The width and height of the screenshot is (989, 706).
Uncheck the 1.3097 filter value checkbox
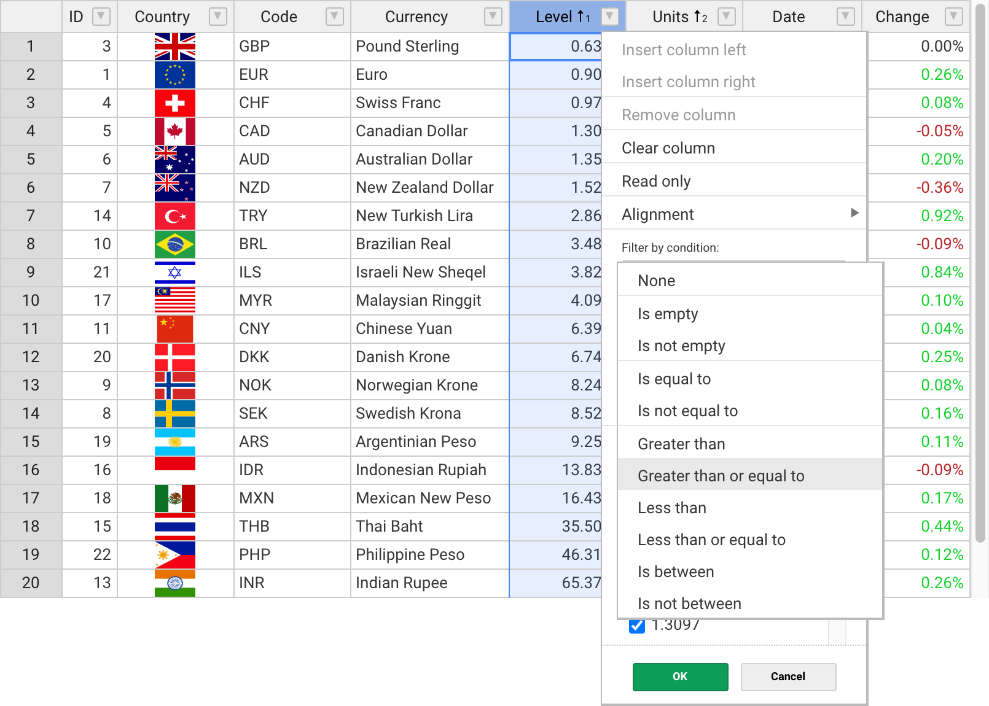[x=637, y=626]
